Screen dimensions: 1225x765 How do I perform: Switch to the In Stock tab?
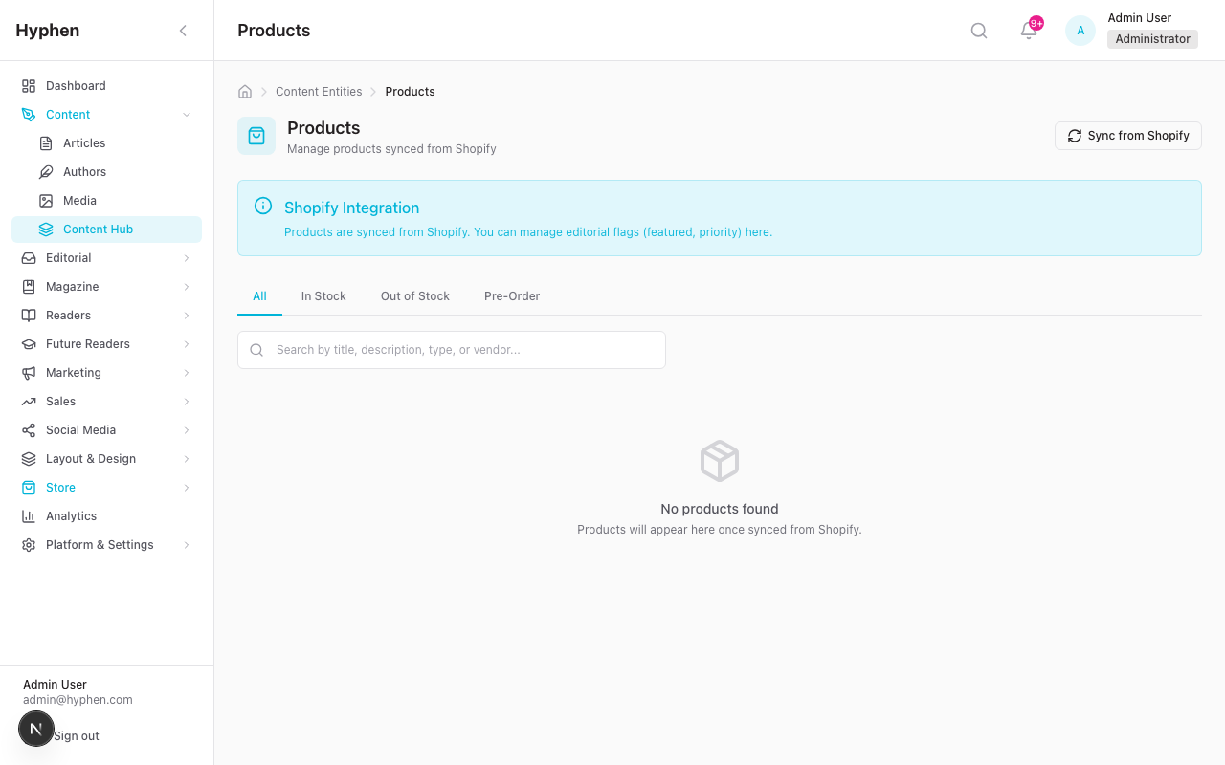(x=323, y=295)
